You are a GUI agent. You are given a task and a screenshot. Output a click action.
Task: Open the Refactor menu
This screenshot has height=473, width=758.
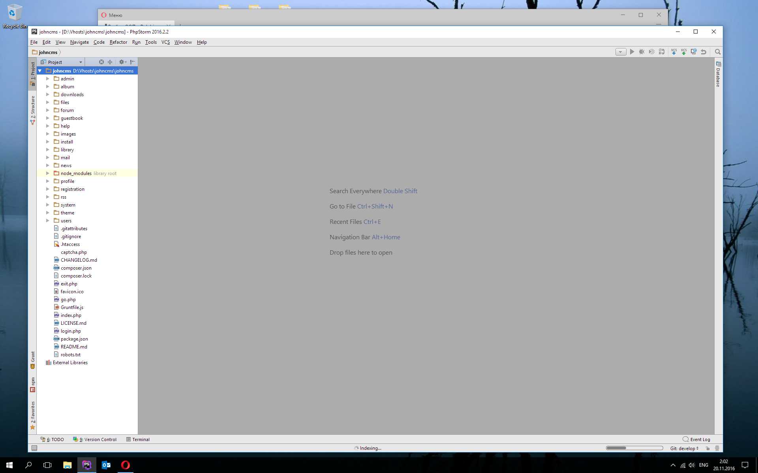(118, 42)
